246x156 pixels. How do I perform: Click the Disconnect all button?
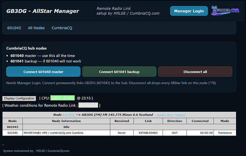coord(195,72)
